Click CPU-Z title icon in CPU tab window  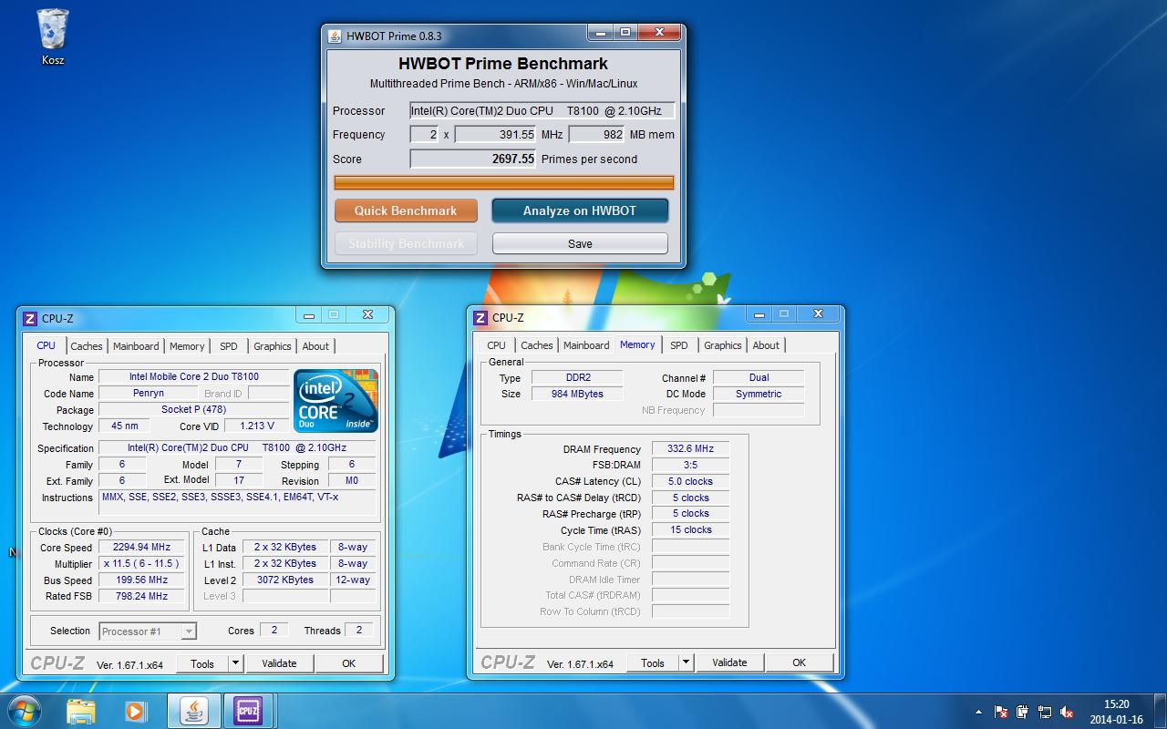point(30,318)
